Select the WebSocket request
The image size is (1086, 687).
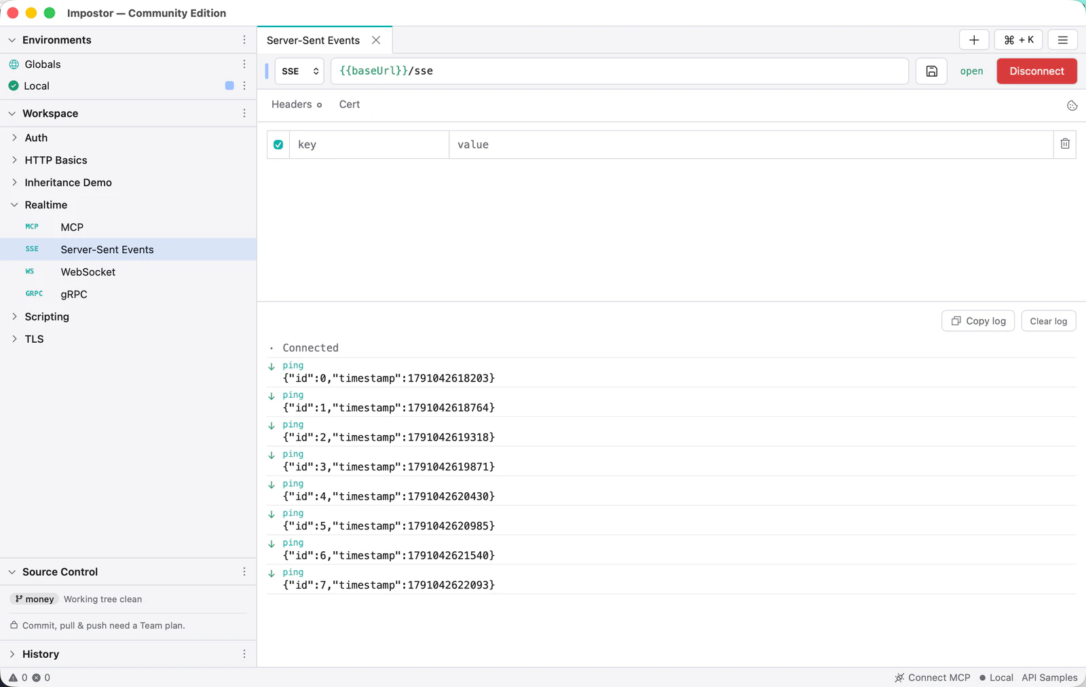[128, 272]
